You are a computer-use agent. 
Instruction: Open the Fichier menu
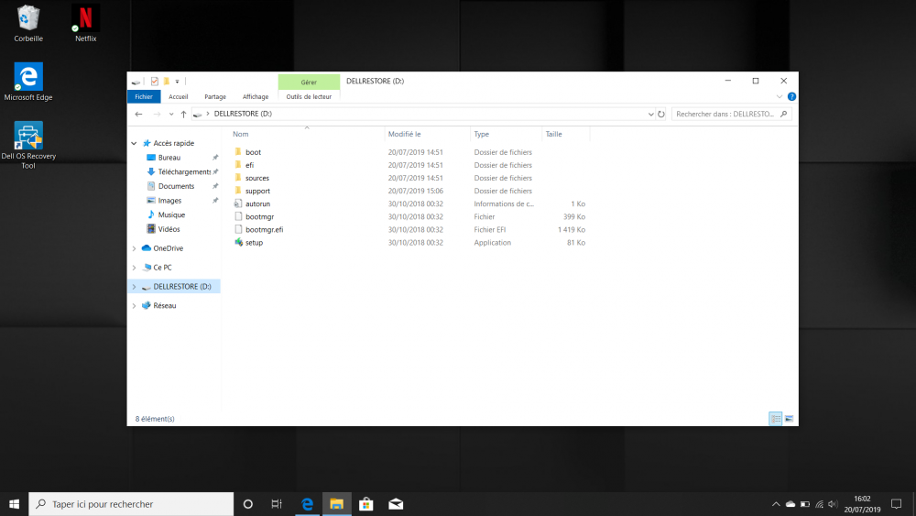tap(144, 96)
